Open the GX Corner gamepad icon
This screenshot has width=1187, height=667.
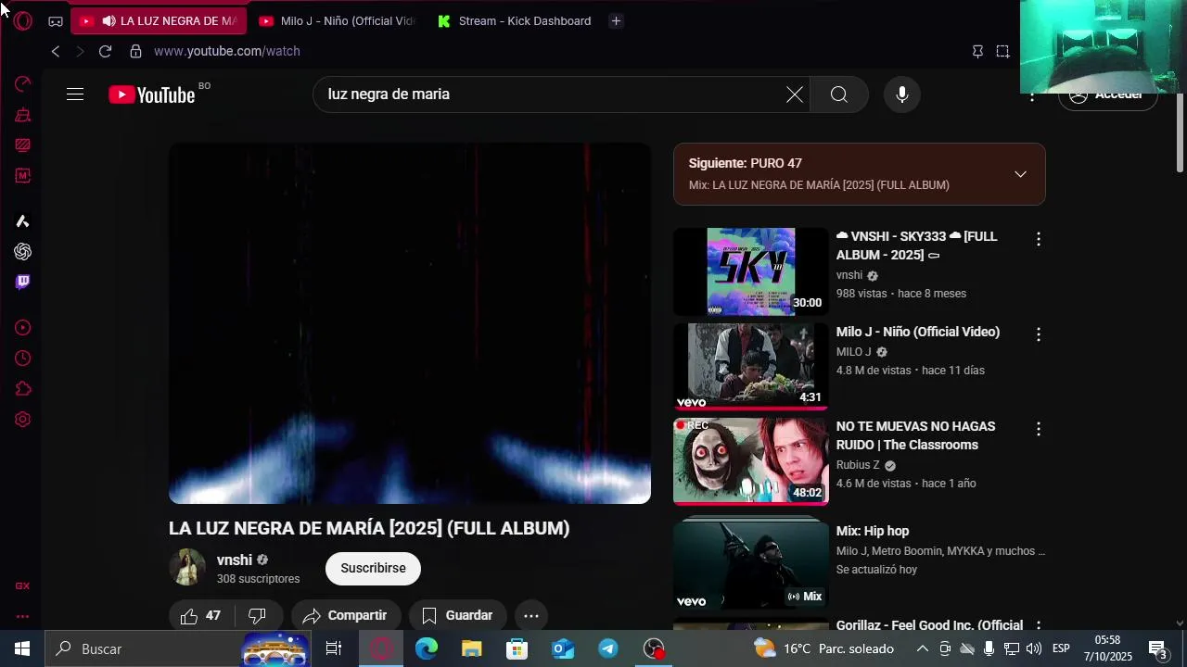click(56, 21)
